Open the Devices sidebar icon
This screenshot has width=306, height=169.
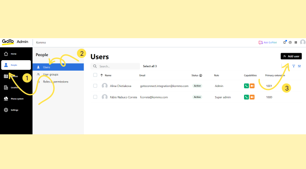pos(6,76)
